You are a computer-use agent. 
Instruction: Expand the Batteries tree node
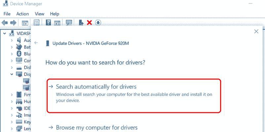12,47
